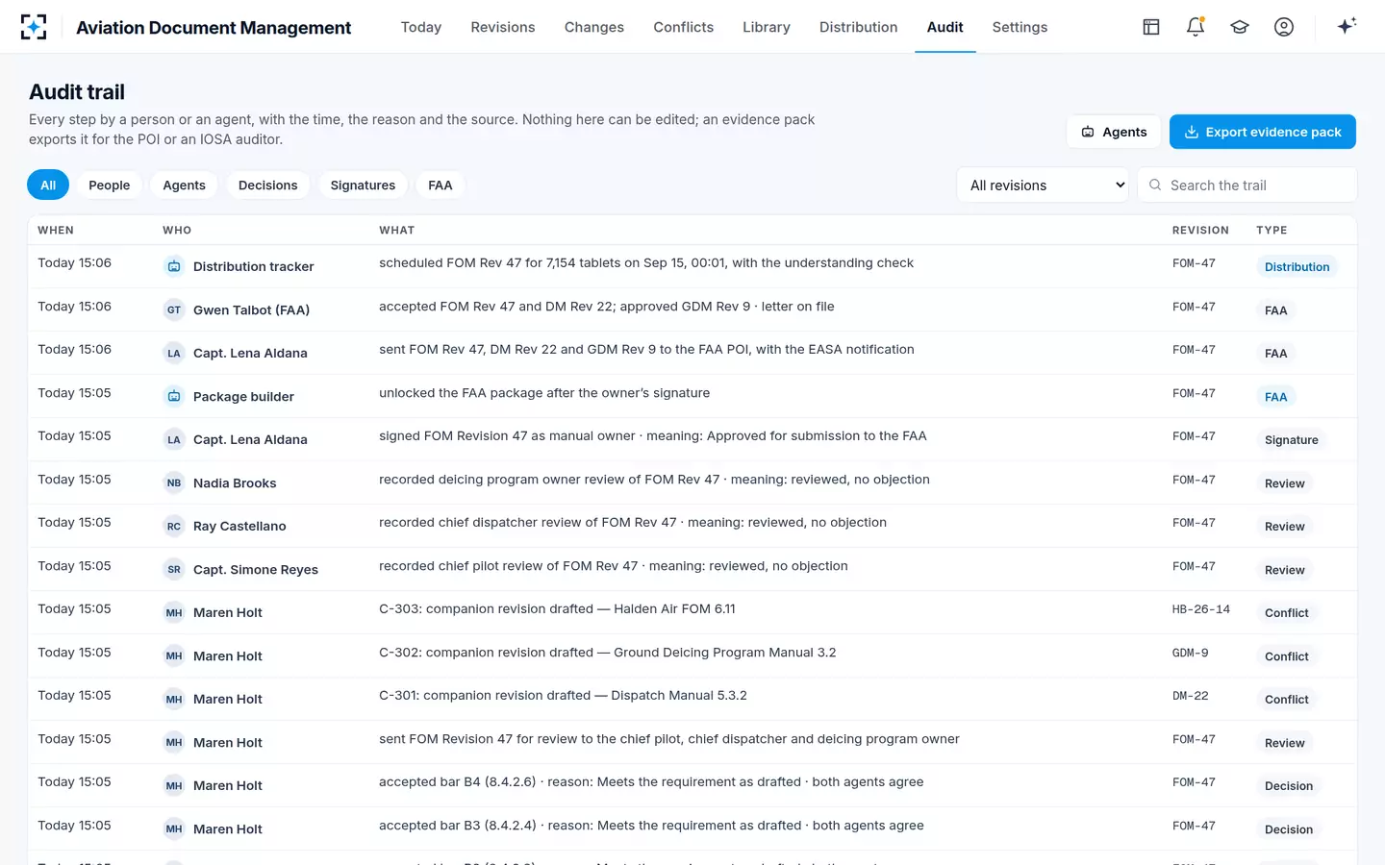Image resolution: width=1385 pixels, height=865 pixels.
Task: Click Nadia Brooks' NB avatar
Action: coord(174,482)
